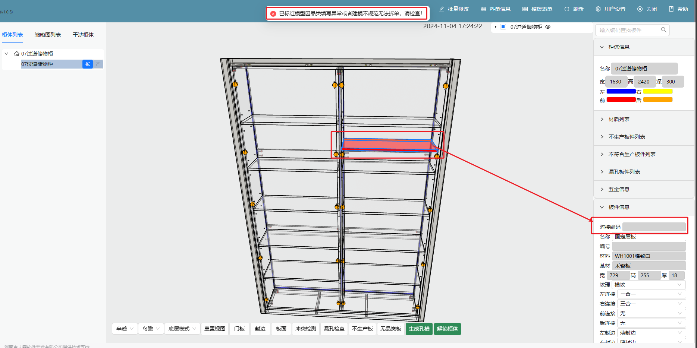Click the 输入编码查找板件 search field
Image resolution: width=697 pixels, height=348 pixels.
[x=627, y=30]
